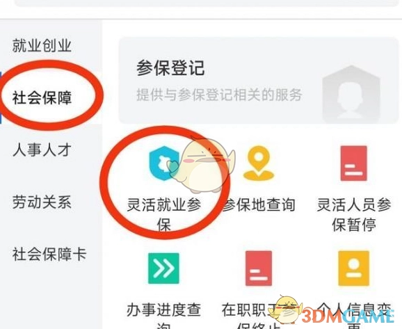The height and width of the screenshot is (329, 402).
Task: Tap the 灵活人员参保暂停 text label
Action: pos(354,215)
